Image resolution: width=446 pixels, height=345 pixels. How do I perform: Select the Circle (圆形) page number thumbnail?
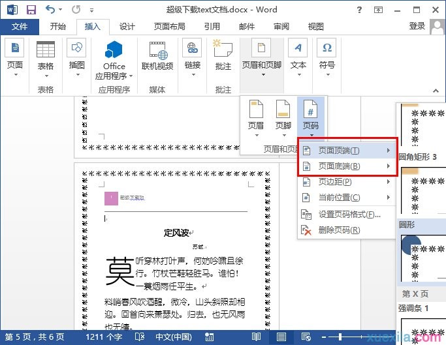[422, 258]
